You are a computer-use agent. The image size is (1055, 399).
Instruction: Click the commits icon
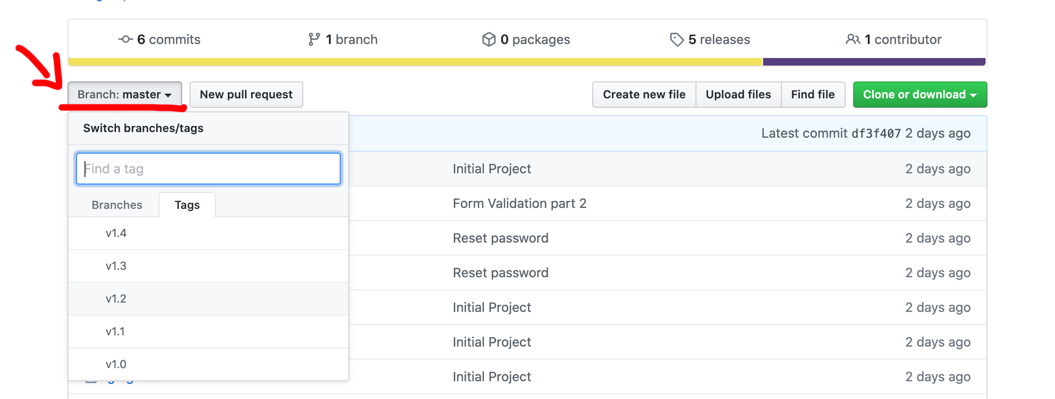(125, 39)
